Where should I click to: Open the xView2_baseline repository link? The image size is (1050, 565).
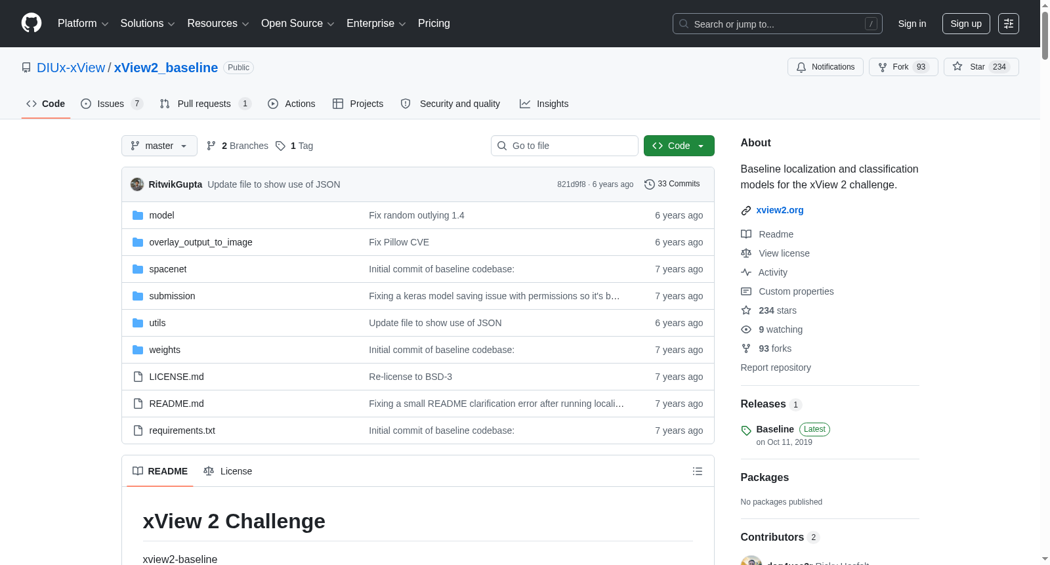click(x=166, y=68)
